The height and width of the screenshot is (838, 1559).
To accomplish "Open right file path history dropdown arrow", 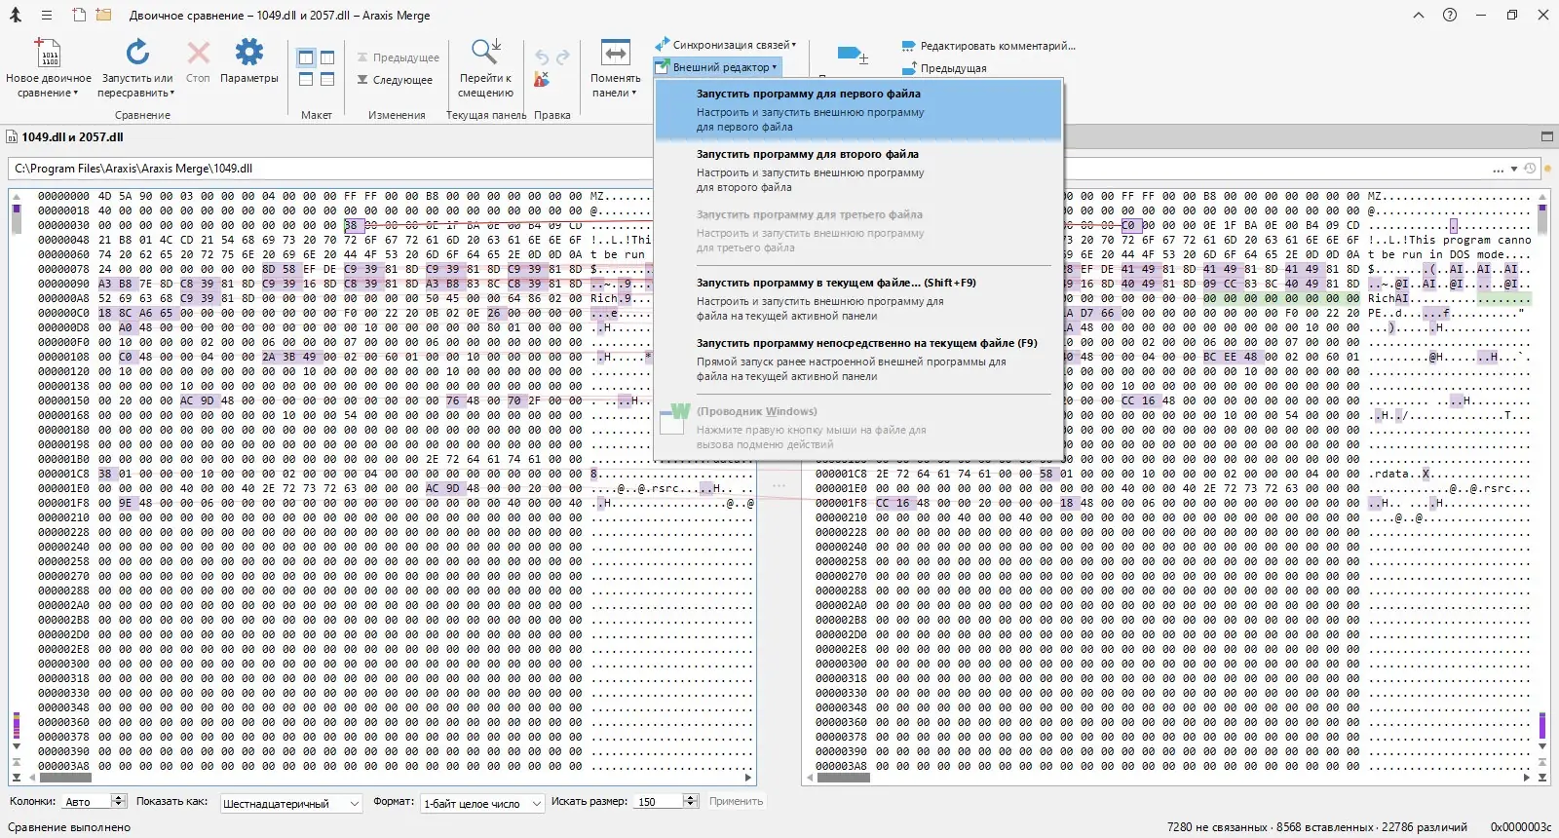I will [1514, 170].
